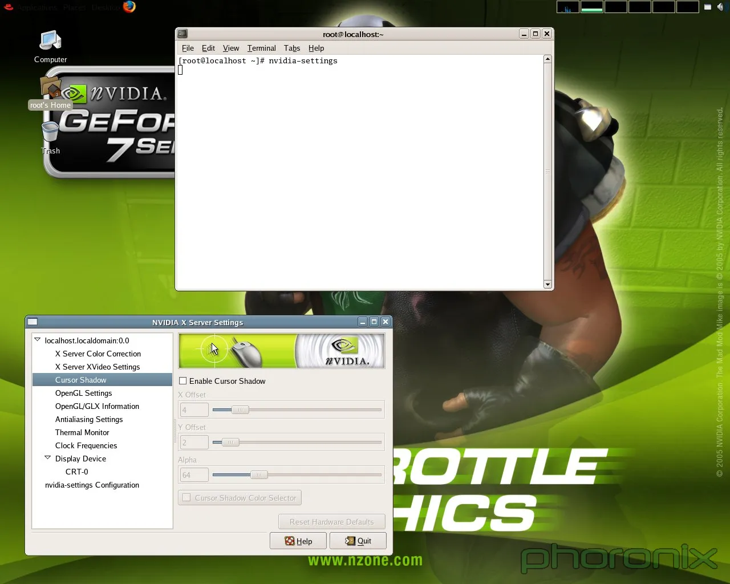Toggle the Cursor Shadow Color Selector button

coord(240,498)
